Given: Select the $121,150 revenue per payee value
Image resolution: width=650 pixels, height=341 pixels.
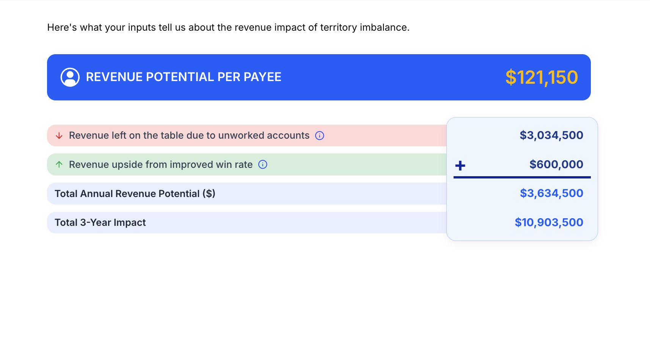Looking at the screenshot, I should pyautogui.click(x=542, y=77).
